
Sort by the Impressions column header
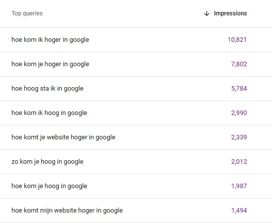click(230, 13)
